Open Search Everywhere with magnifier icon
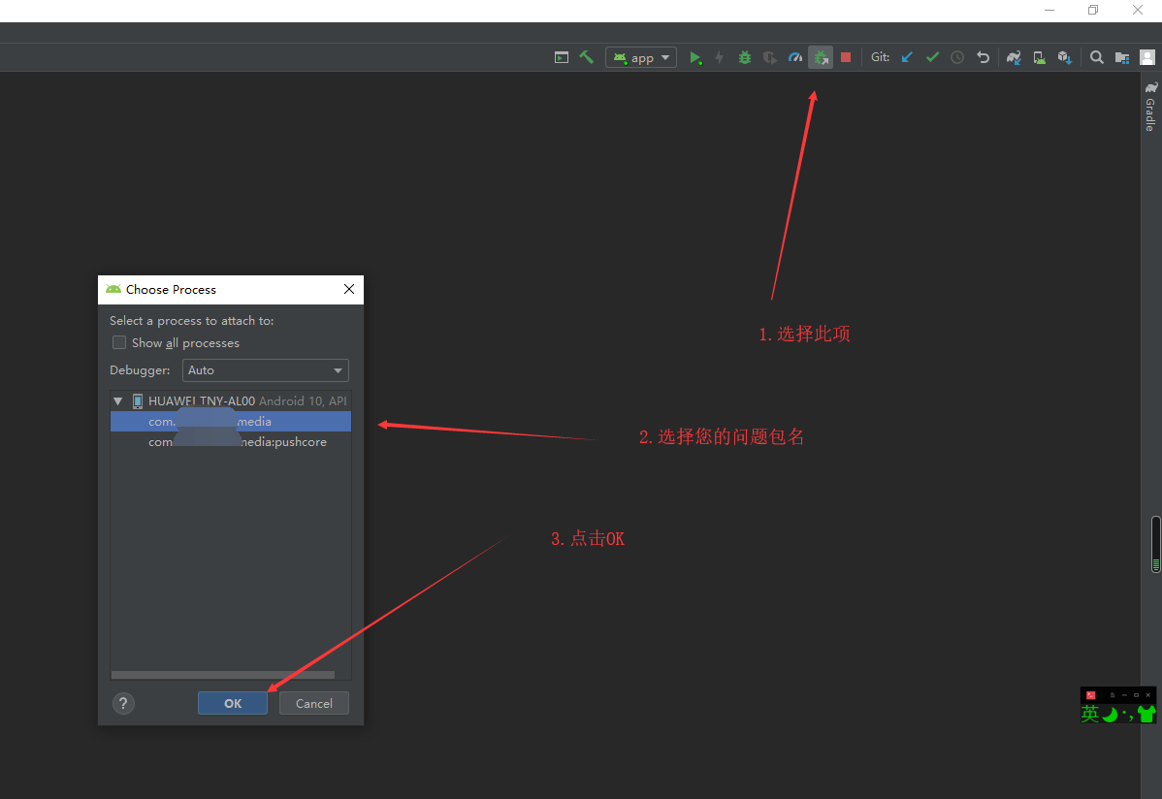The width and height of the screenshot is (1162, 799). (1097, 57)
